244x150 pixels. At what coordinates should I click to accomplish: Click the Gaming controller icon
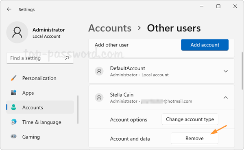pyautogui.click(x=14, y=137)
